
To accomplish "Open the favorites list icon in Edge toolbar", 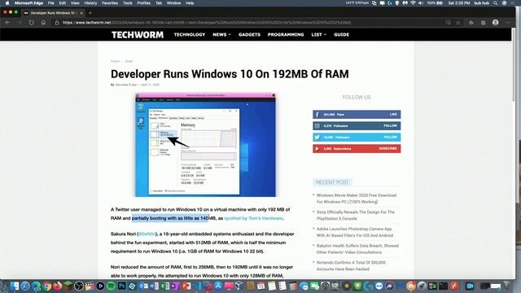I will [x=471, y=23].
